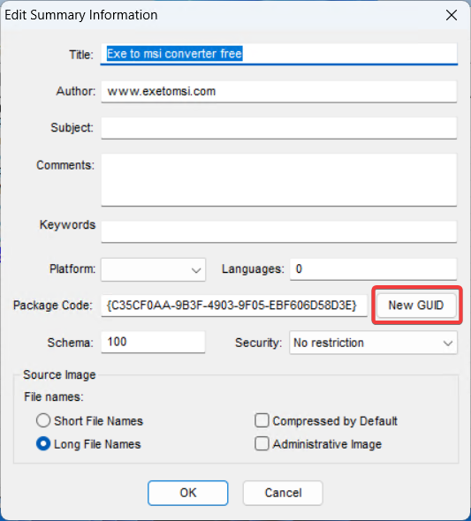Generate a New GUID
Viewport: 471px width, 521px height.
[x=416, y=305]
